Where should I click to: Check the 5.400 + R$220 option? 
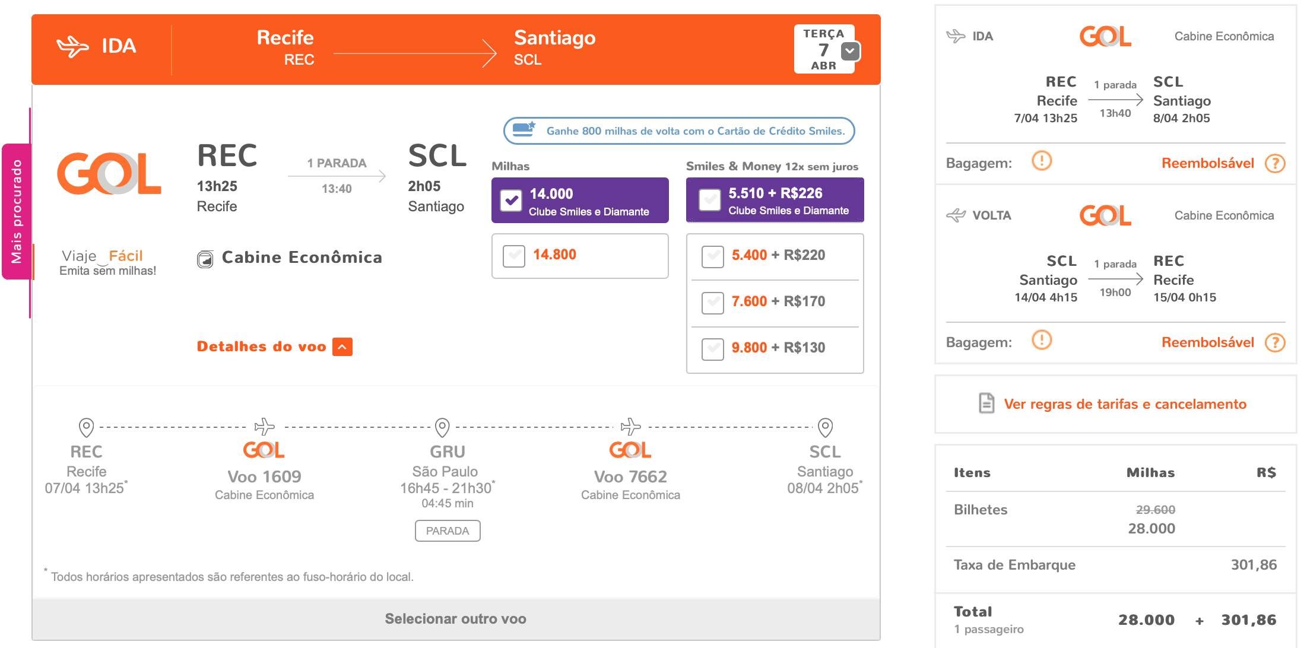712,256
